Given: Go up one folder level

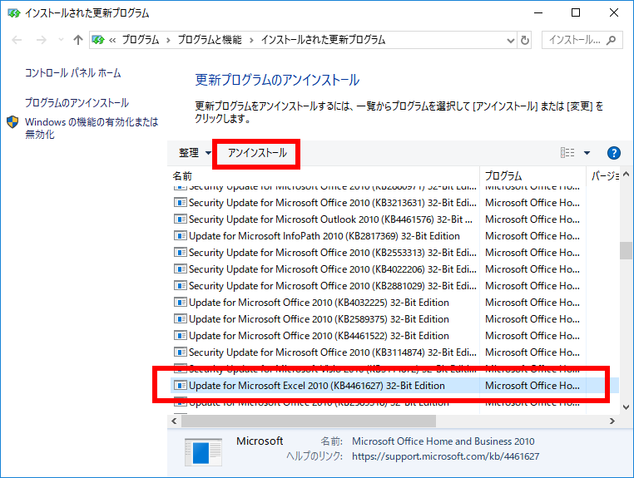Looking at the screenshot, I should (x=78, y=40).
